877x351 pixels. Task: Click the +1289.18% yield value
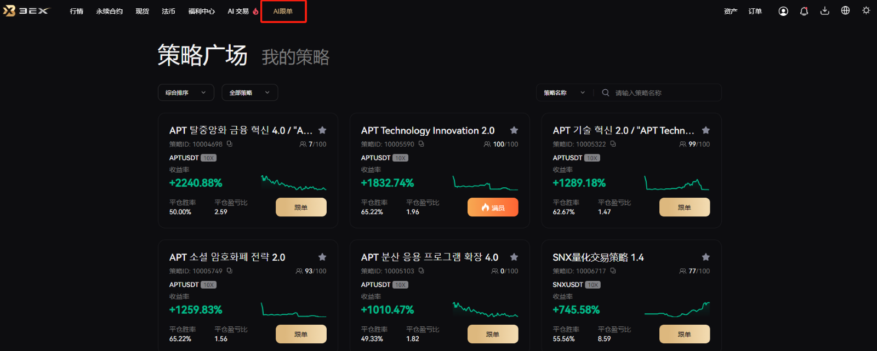click(x=579, y=183)
